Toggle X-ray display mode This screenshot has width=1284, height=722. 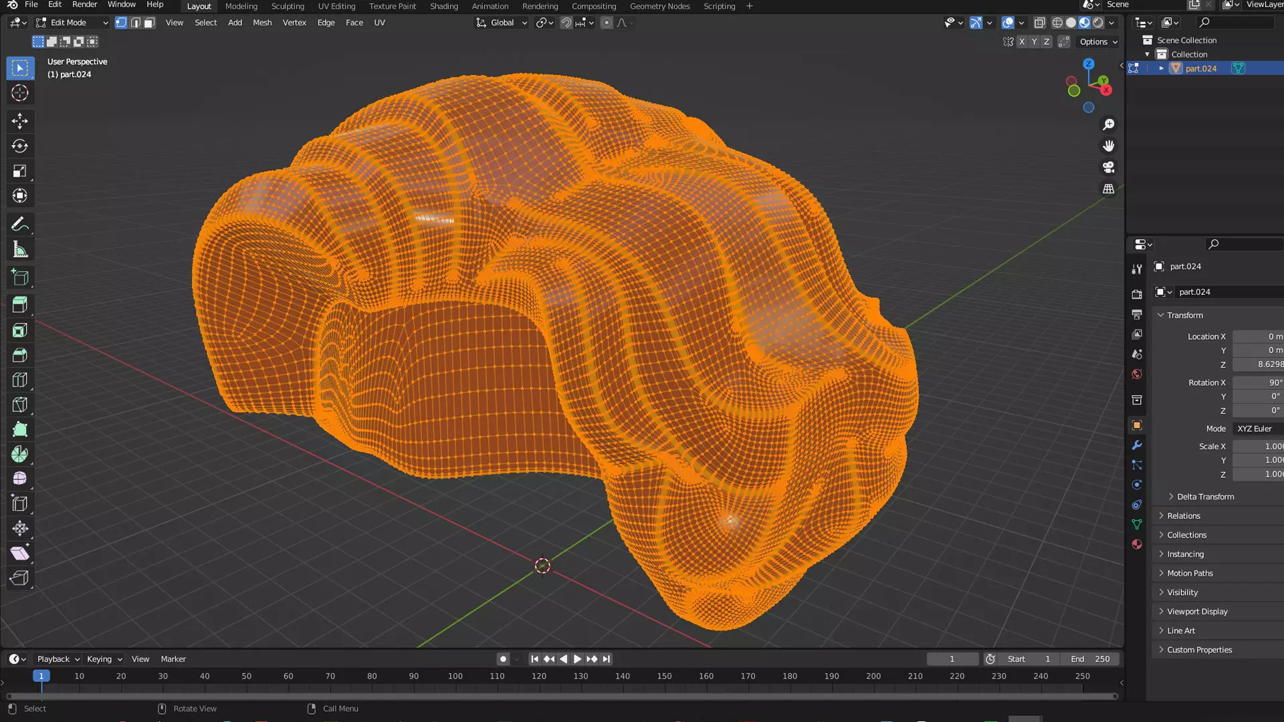[1039, 23]
